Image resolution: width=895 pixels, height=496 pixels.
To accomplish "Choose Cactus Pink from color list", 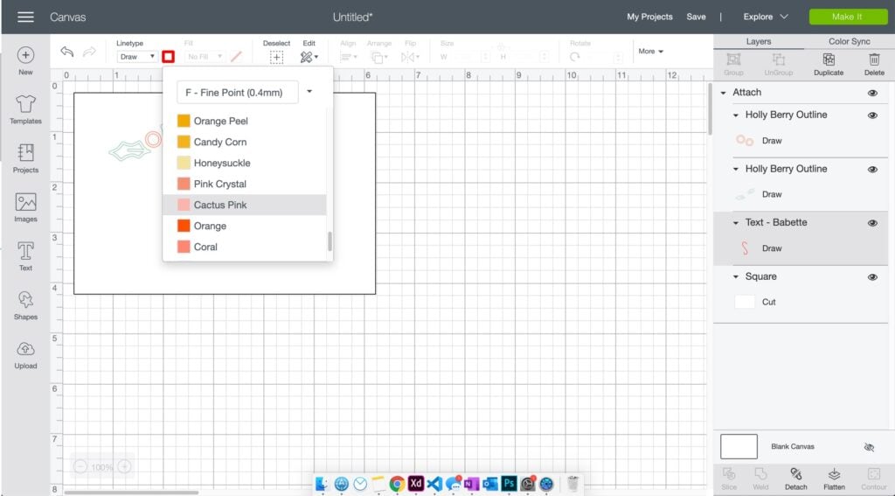I will pos(245,205).
